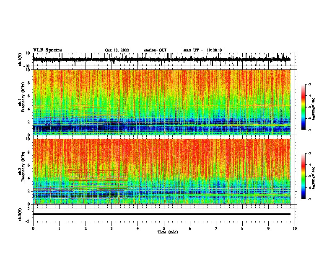Click time axis tick label "7"

[216, 228]
